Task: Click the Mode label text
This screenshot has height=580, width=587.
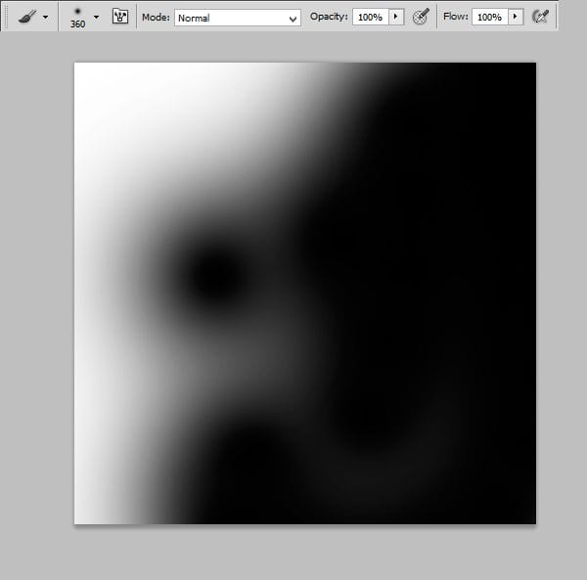Action: click(156, 18)
